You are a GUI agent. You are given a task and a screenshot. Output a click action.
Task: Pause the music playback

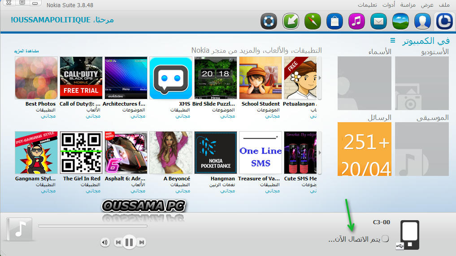point(130,242)
